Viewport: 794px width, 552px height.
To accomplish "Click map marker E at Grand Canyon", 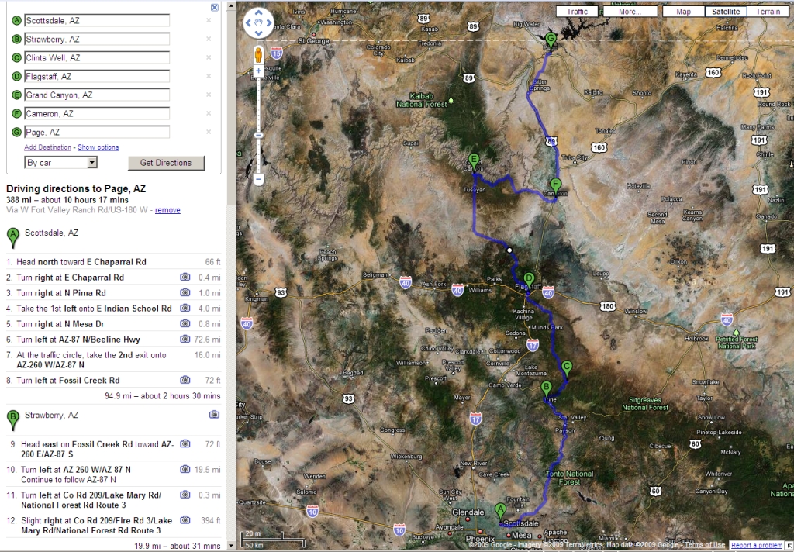I will tap(474, 163).
